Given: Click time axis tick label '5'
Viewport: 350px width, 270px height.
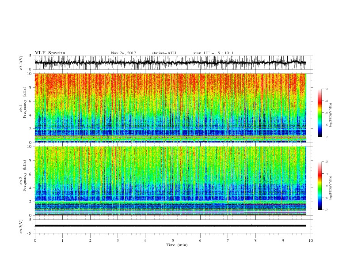Looking at the screenshot, I should point(173,240).
